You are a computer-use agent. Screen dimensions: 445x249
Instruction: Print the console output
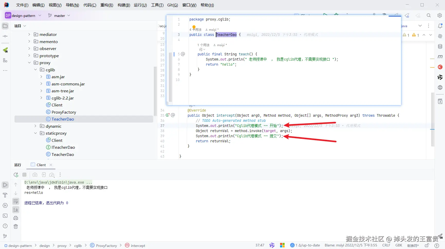click(x=16, y=218)
